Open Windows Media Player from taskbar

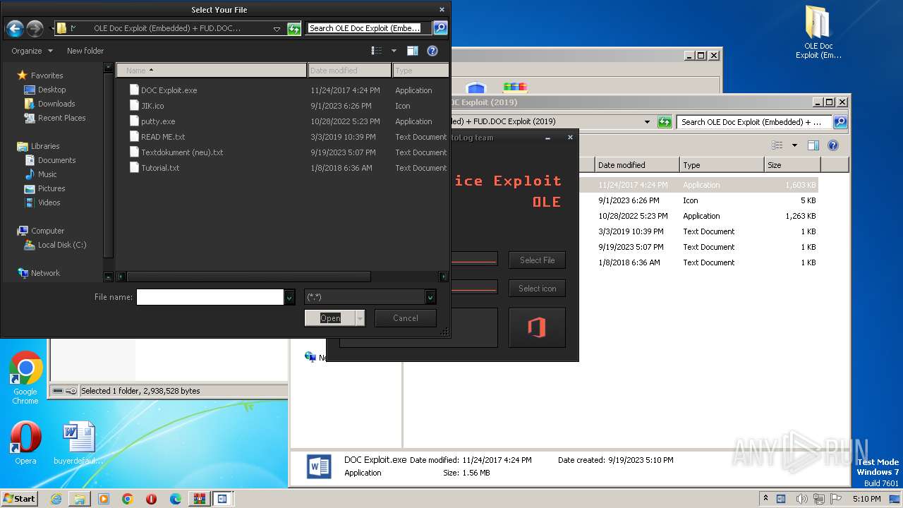pyautogui.click(x=104, y=499)
